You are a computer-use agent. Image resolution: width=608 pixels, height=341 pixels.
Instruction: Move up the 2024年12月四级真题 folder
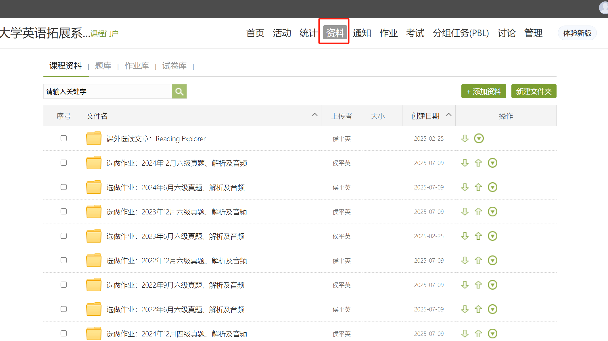[478, 334]
